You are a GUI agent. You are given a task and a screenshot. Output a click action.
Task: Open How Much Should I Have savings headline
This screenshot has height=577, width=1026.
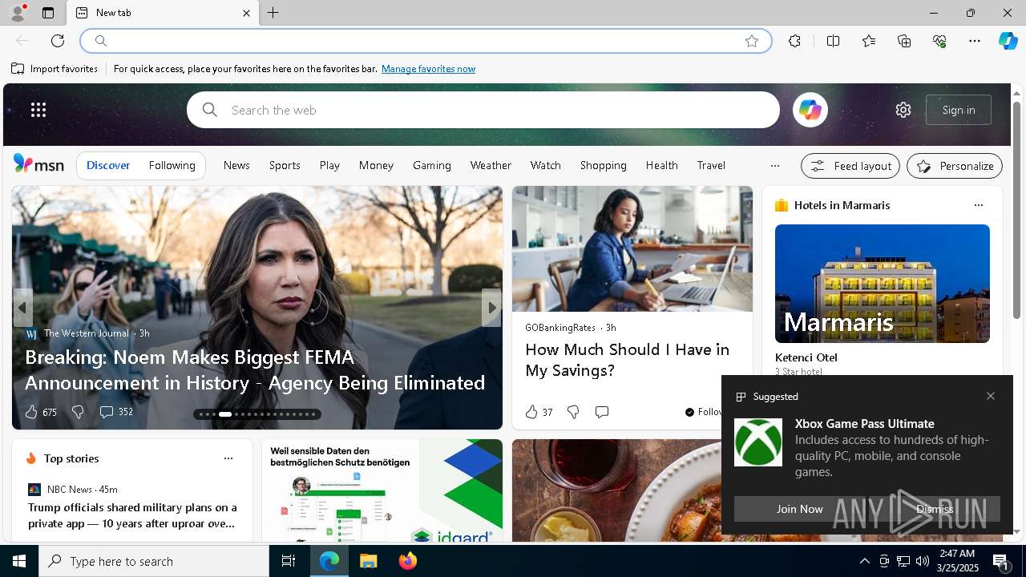(628, 360)
